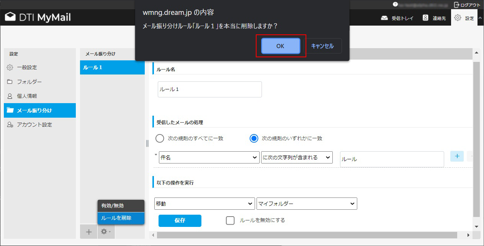Select Mail filtering (メール振り分け) menu
Viewport: 484px width, 246px height.
[x=40, y=110]
